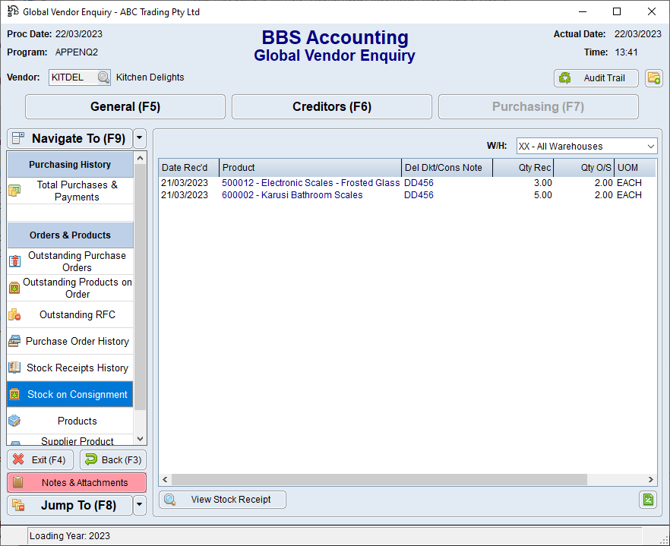Expand the Jump To dropdown arrow

tap(139, 505)
